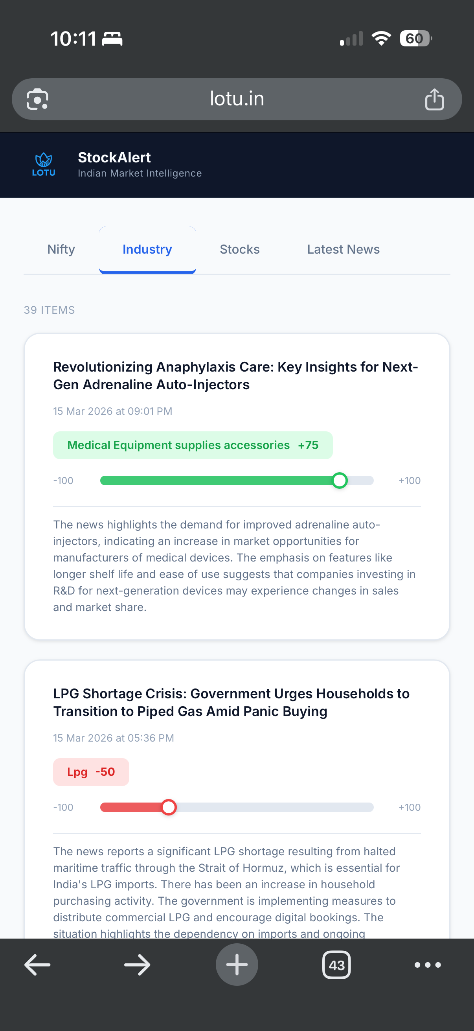Select the Industry tab
This screenshot has width=474, height=1031.
click(x=147, y=249)
